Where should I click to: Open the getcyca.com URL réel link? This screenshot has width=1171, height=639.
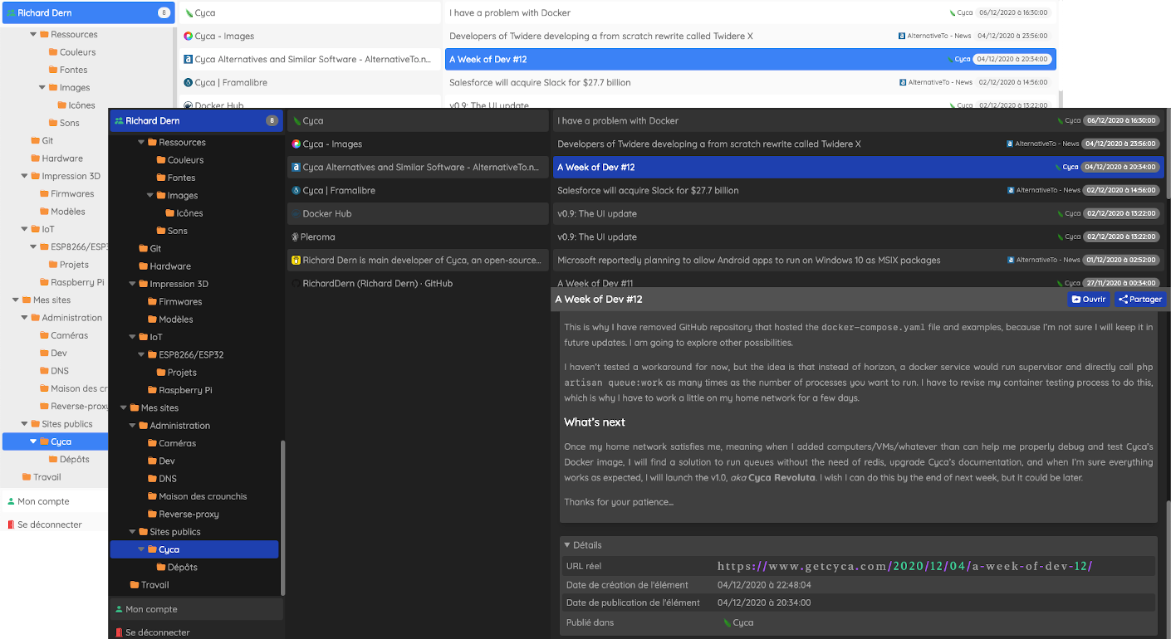[x=905, y=566]
